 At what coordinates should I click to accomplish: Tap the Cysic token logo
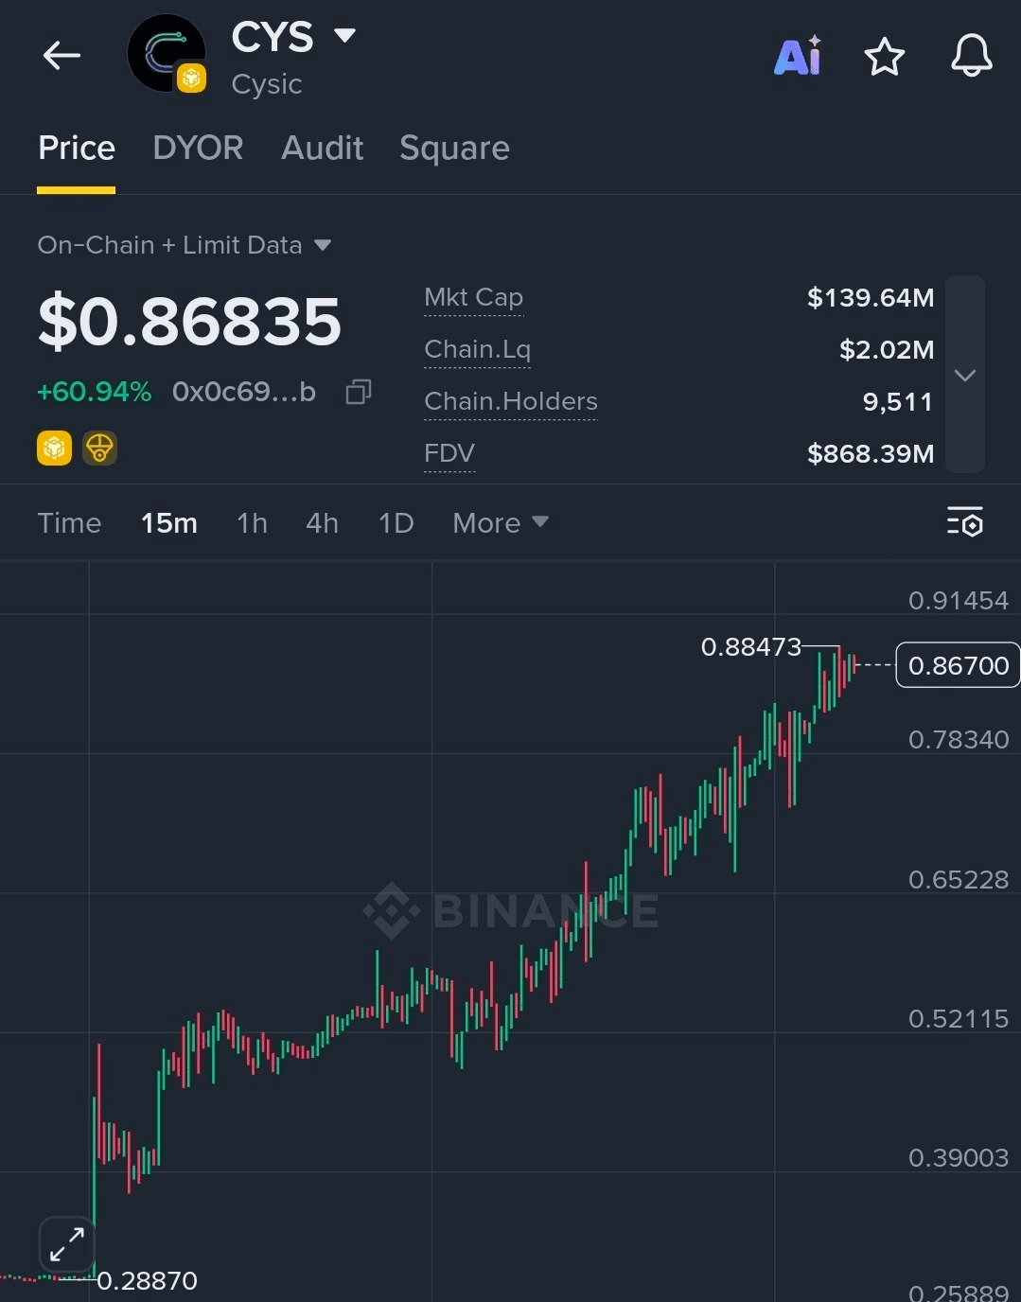pos(167,54)
